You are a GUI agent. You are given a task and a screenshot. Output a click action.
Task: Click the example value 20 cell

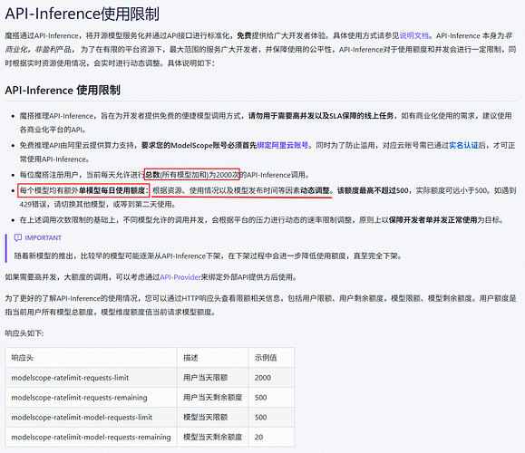[x=271, y=437]
